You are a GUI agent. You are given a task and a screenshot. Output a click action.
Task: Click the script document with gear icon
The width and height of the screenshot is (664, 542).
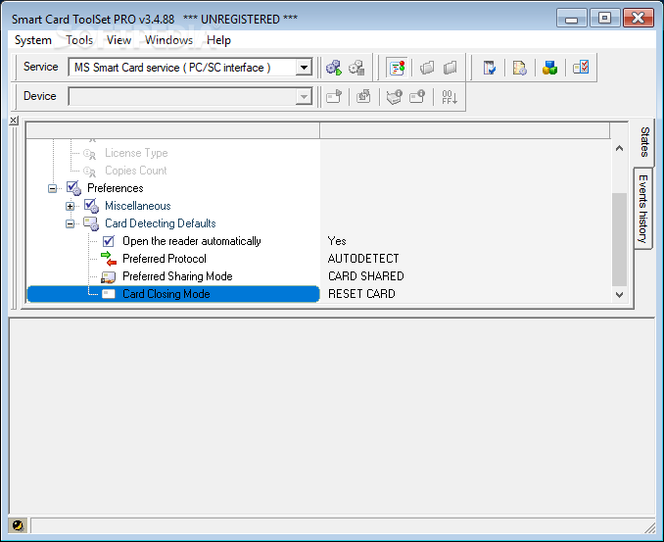(520, 68)
